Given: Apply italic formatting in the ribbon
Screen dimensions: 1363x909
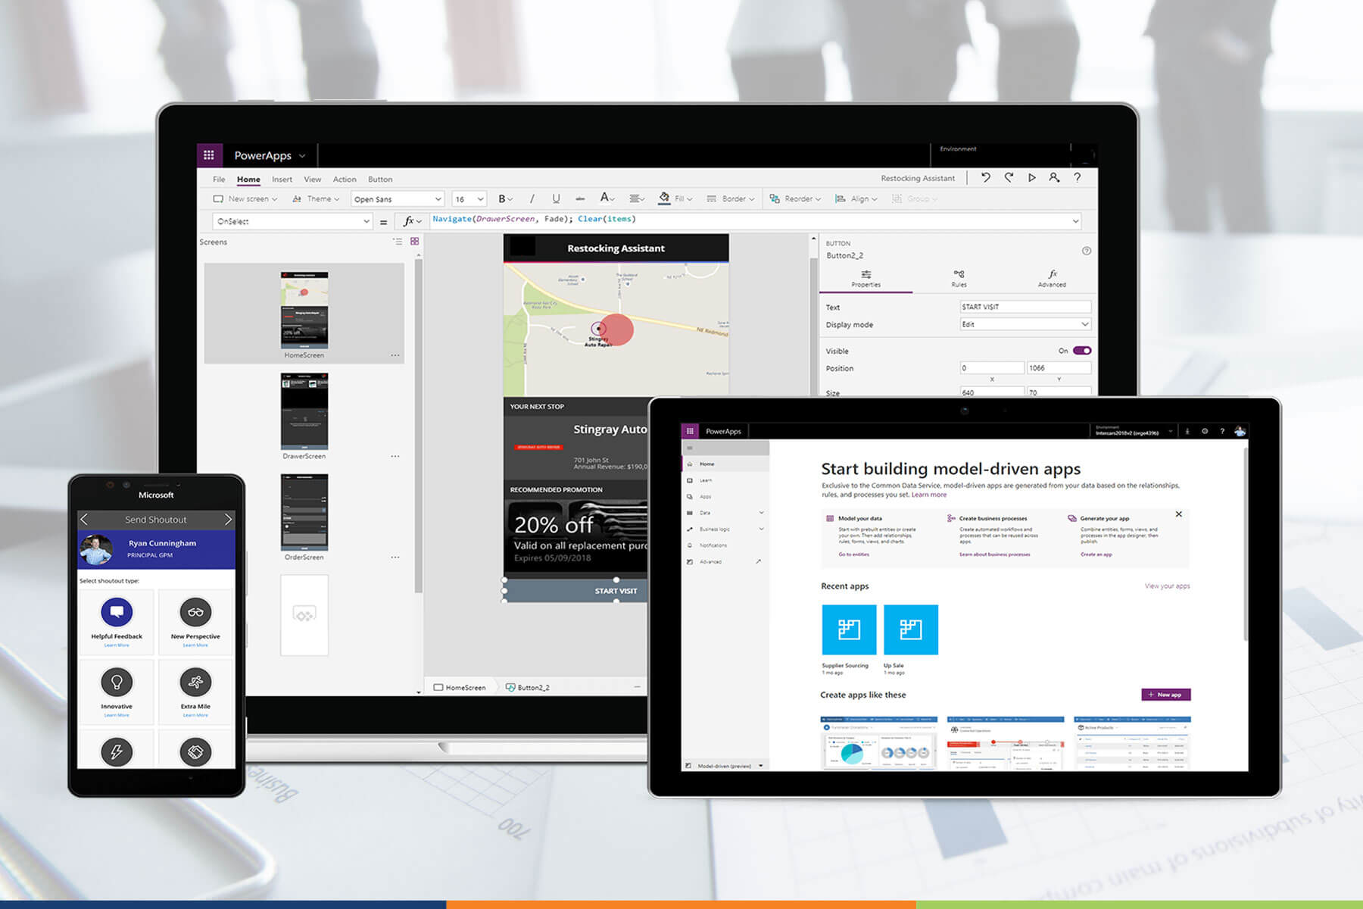Looking at the screenshot, I should (532, 198).
